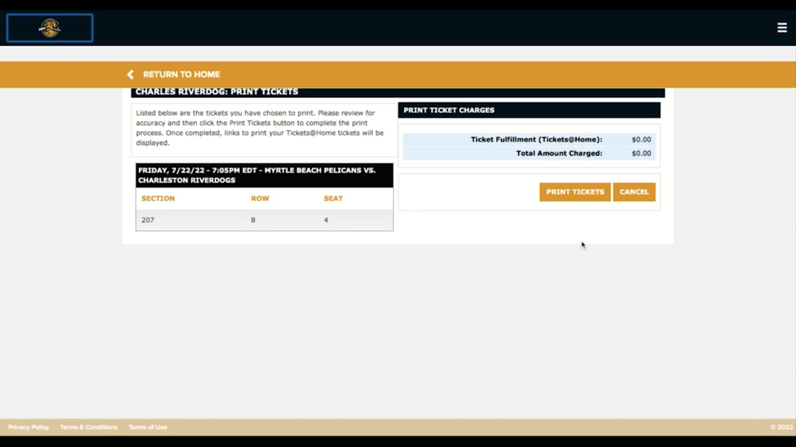796x447 pixels.
Task: Click the CHARLES RIVERDOG: PRINT TICKETS title
Action: 217,92
